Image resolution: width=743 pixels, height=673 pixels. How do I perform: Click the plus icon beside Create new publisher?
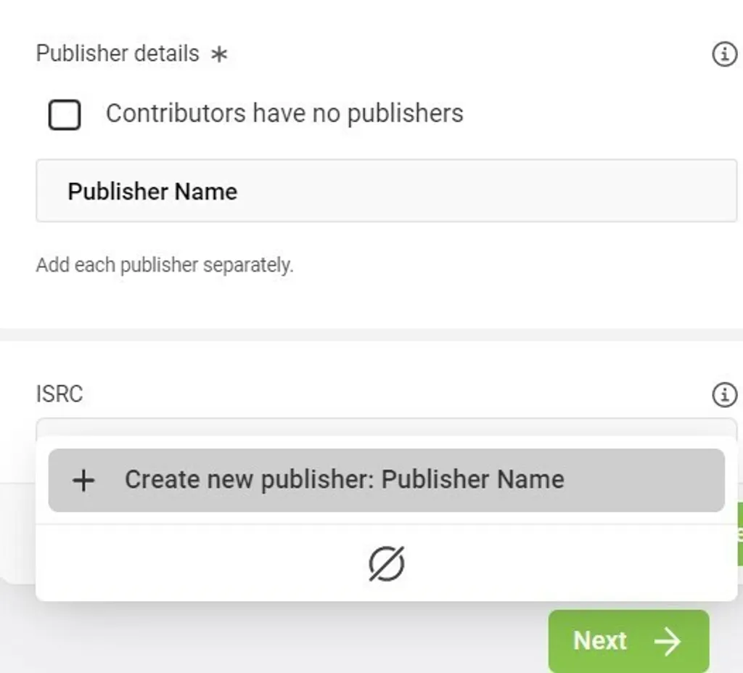click(83, 480)
